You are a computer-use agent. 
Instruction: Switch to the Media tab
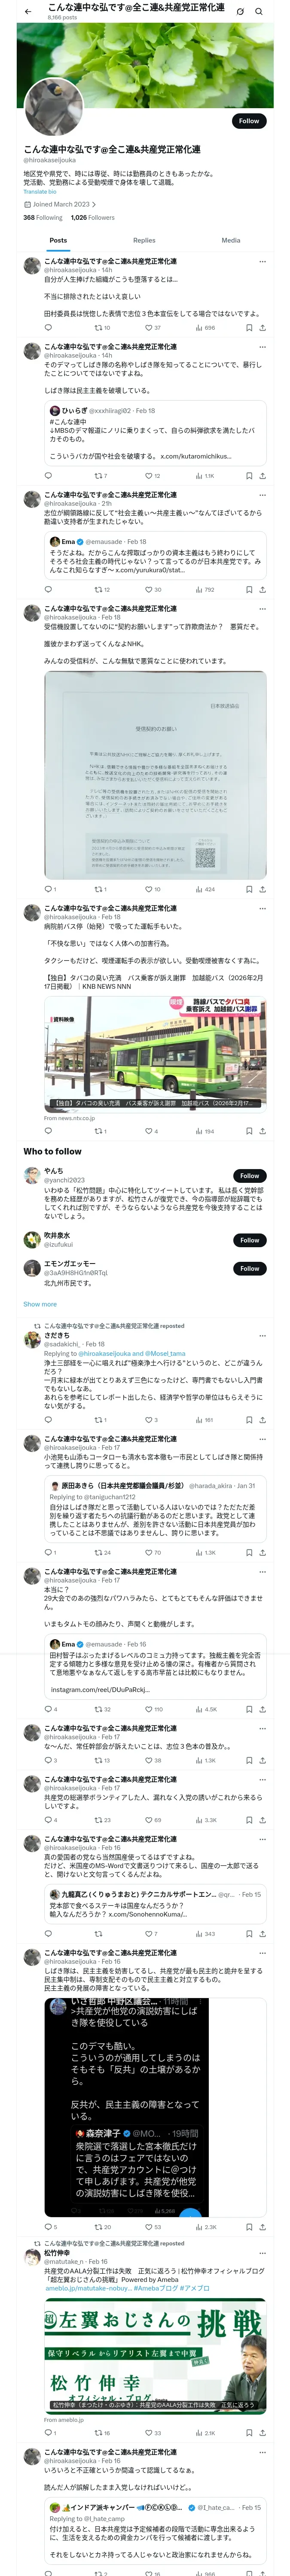click(231, 240)
